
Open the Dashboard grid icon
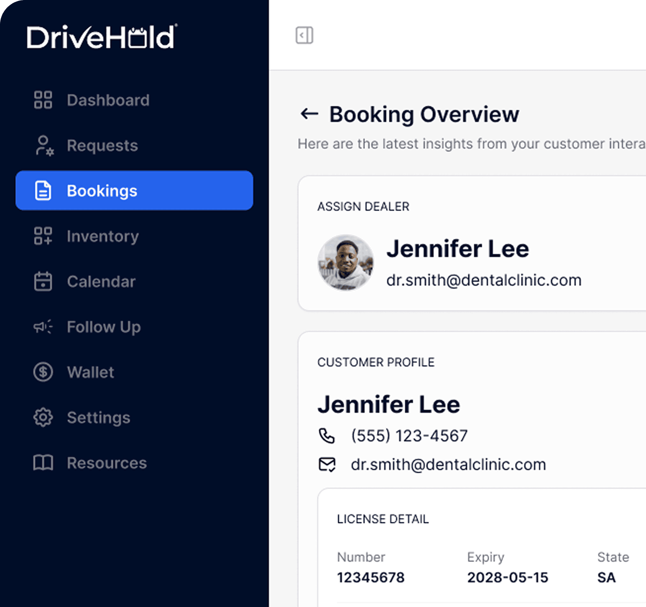[x=42, y=100]
